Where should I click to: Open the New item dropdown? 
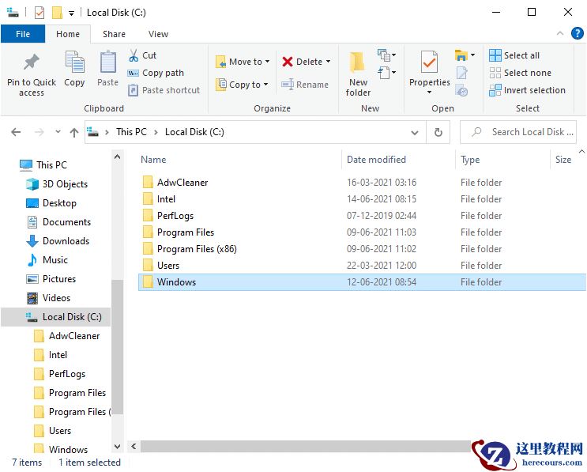point(387,55)
